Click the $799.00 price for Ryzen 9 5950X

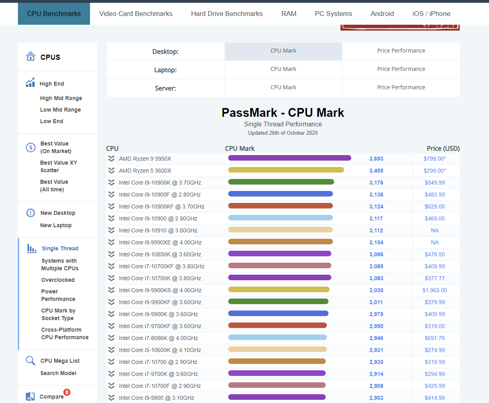434,159
